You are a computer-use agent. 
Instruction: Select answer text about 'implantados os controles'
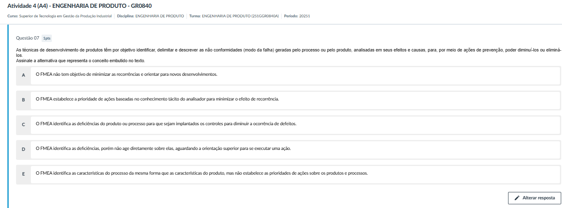(166, 124)
